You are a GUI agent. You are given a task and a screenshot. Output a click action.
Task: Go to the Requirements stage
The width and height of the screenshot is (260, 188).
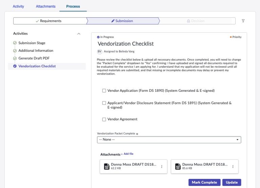50,21
